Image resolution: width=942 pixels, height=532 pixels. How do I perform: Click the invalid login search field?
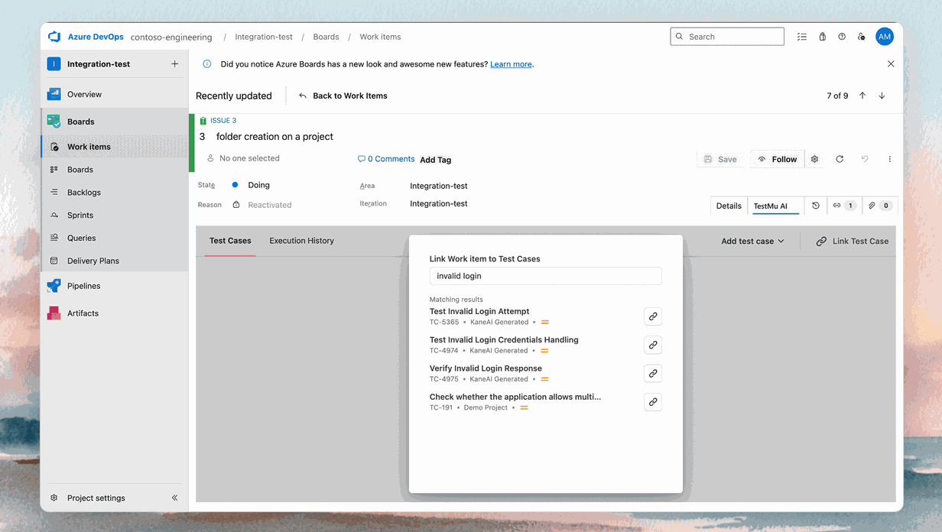click(x=545, y=276)
